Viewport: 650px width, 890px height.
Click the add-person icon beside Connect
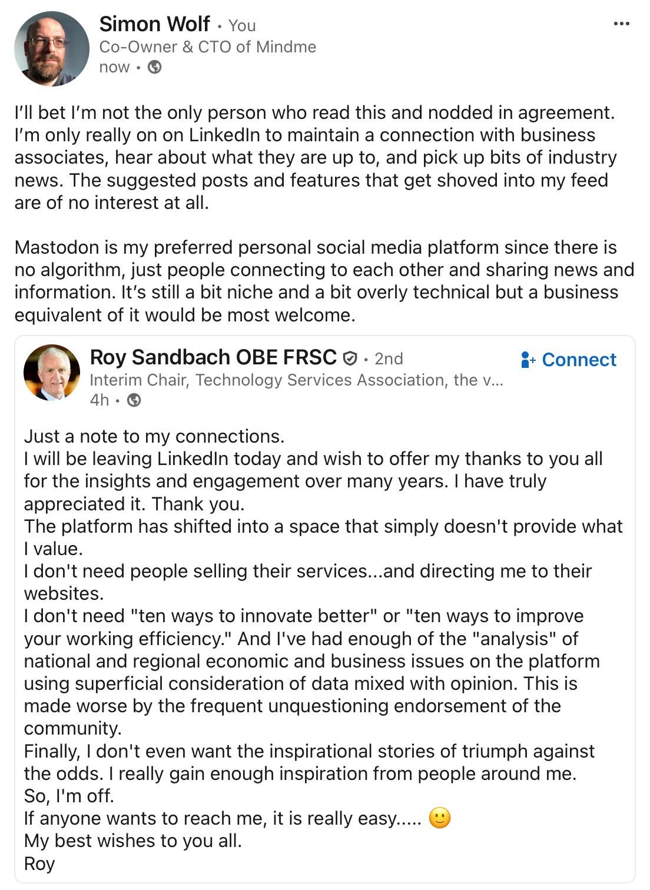pyautogui.click(x=528, y=360)
